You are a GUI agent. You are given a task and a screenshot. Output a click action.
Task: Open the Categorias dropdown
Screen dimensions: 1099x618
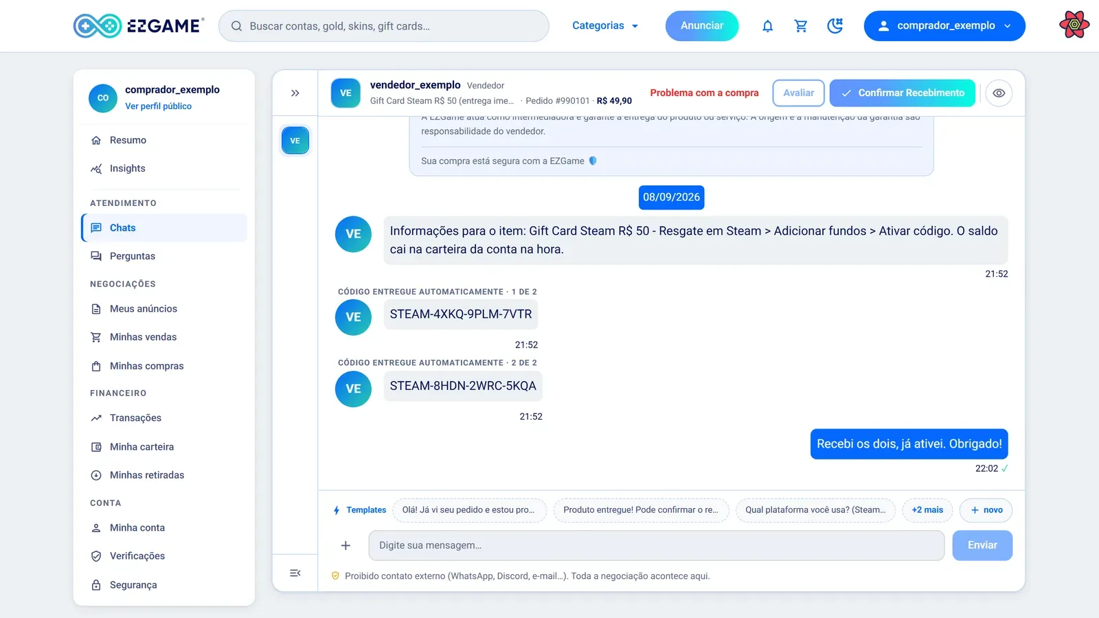coord(605,26)
